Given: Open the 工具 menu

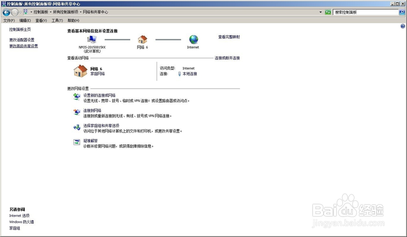Looking at the screenshot, I should 57,20.
